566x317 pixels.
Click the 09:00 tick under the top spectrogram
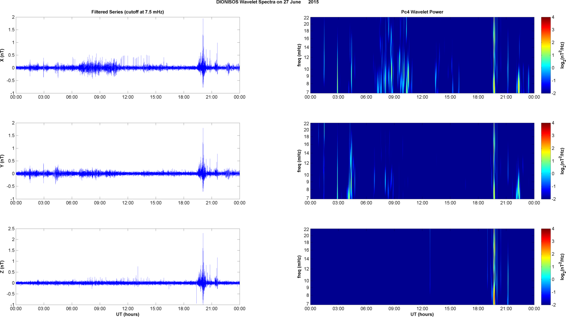tap(394, 97)
